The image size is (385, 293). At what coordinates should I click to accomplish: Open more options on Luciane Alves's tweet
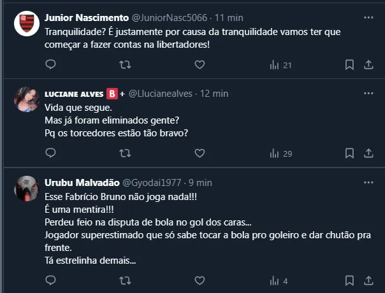(368, 94)
